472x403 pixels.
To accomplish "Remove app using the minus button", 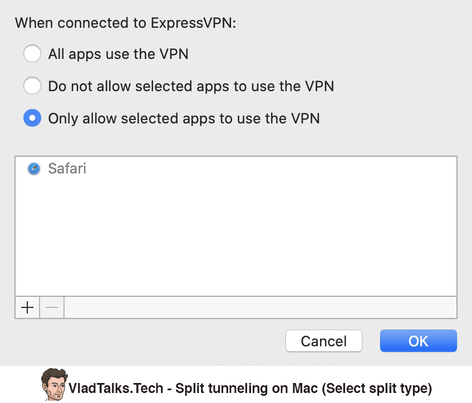I will 52,307.
